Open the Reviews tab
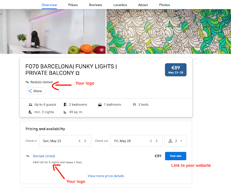 (x=96, y=5)
